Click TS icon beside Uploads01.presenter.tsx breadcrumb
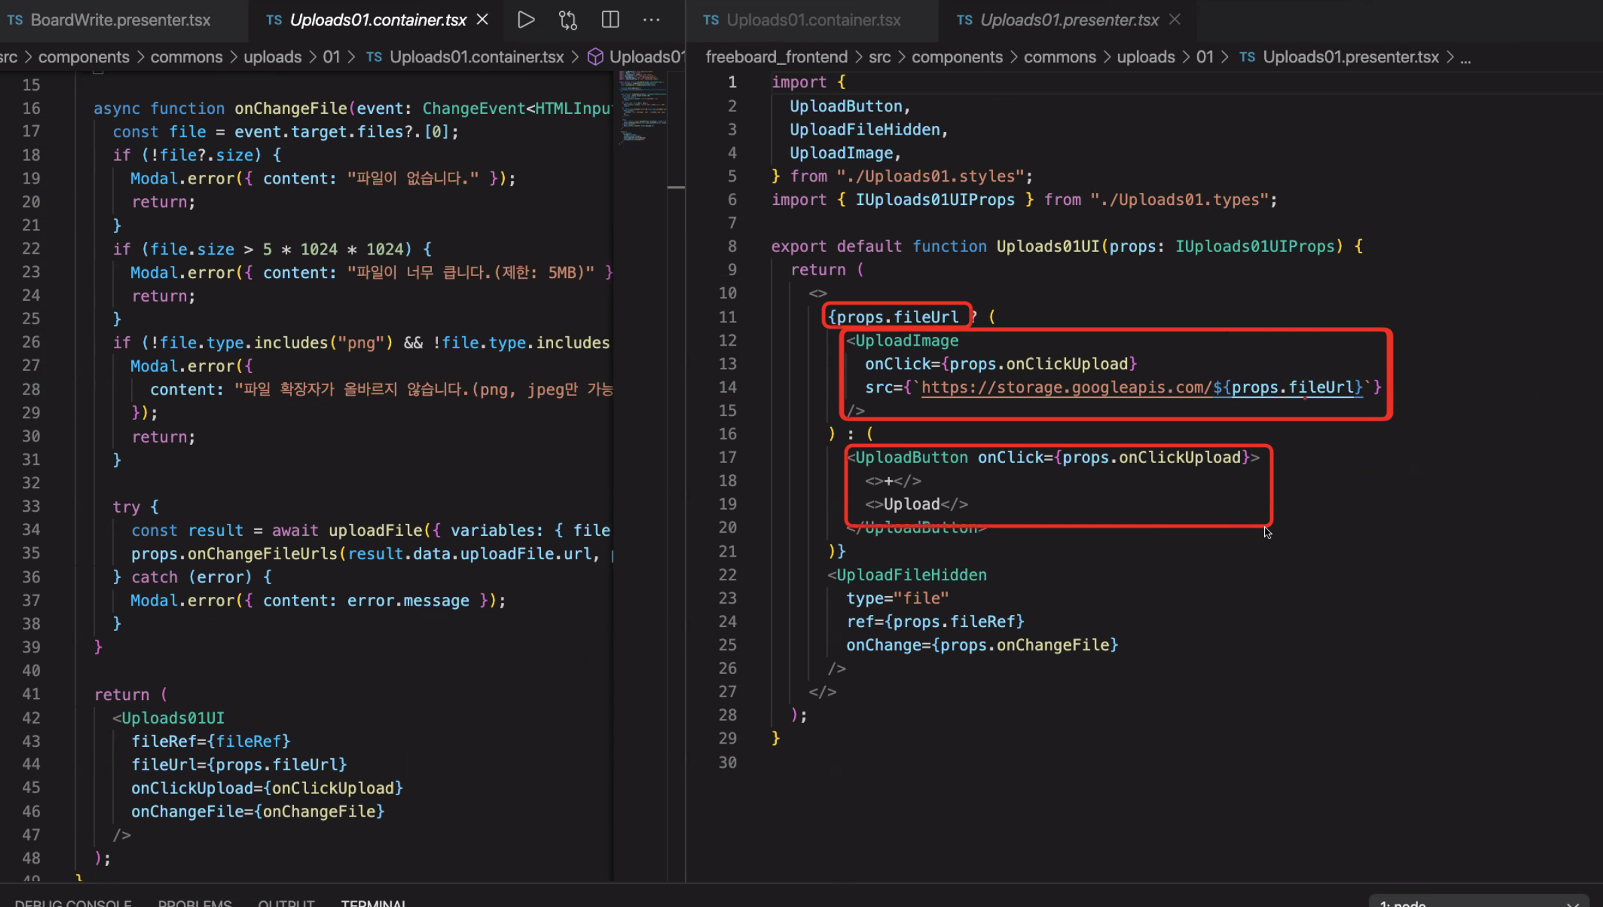The image size is (1603, 907). click(x=1247, y=57)
